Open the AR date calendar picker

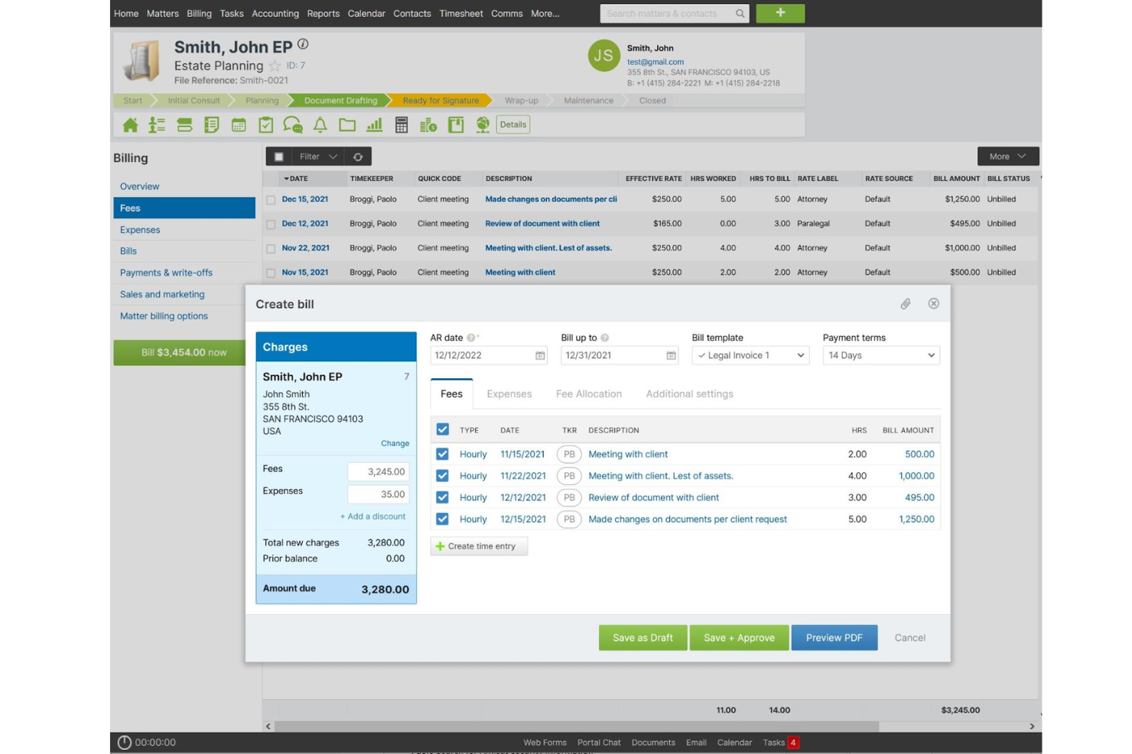pos(540,355)
